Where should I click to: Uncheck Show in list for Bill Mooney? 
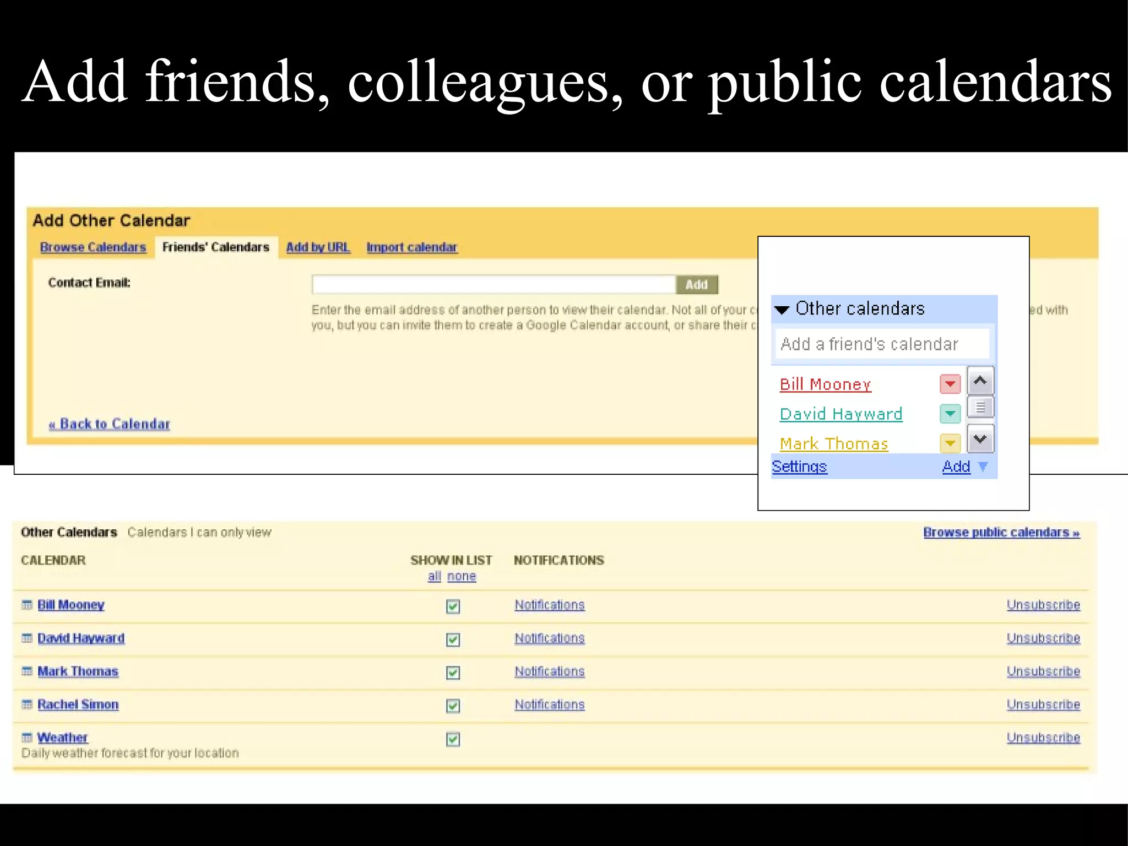point(453,606)
